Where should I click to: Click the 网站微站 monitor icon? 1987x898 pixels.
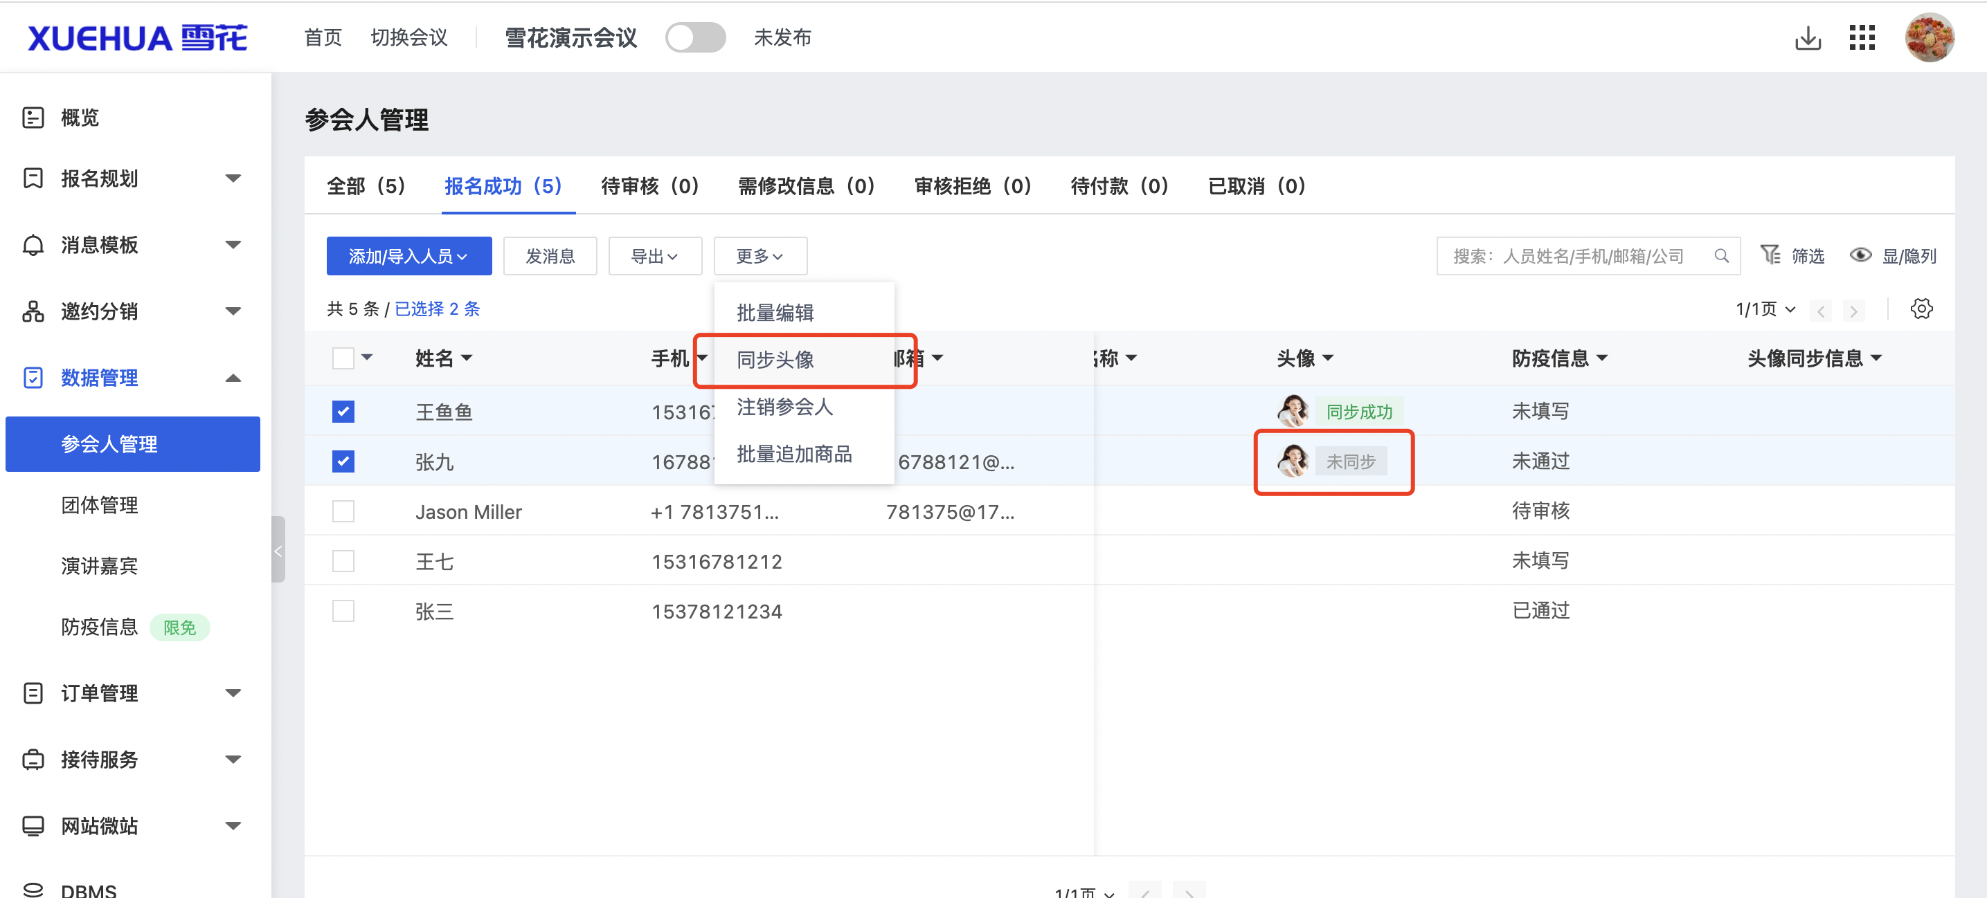(x=33, y=825)
